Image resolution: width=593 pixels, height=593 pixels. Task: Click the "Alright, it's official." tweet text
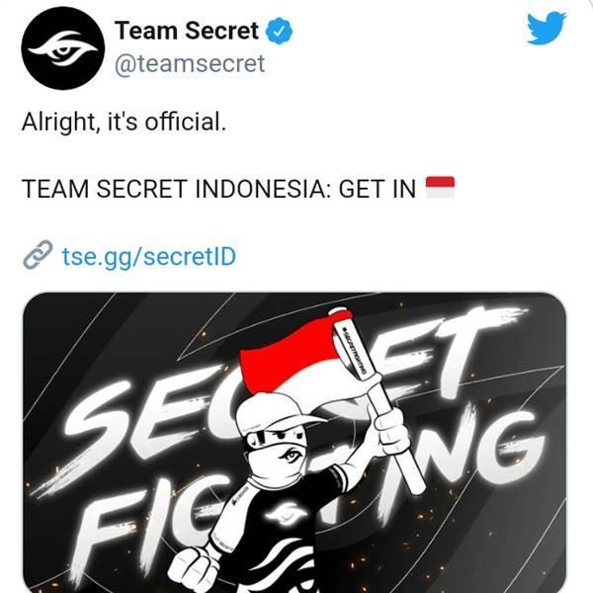click(125, 123)
